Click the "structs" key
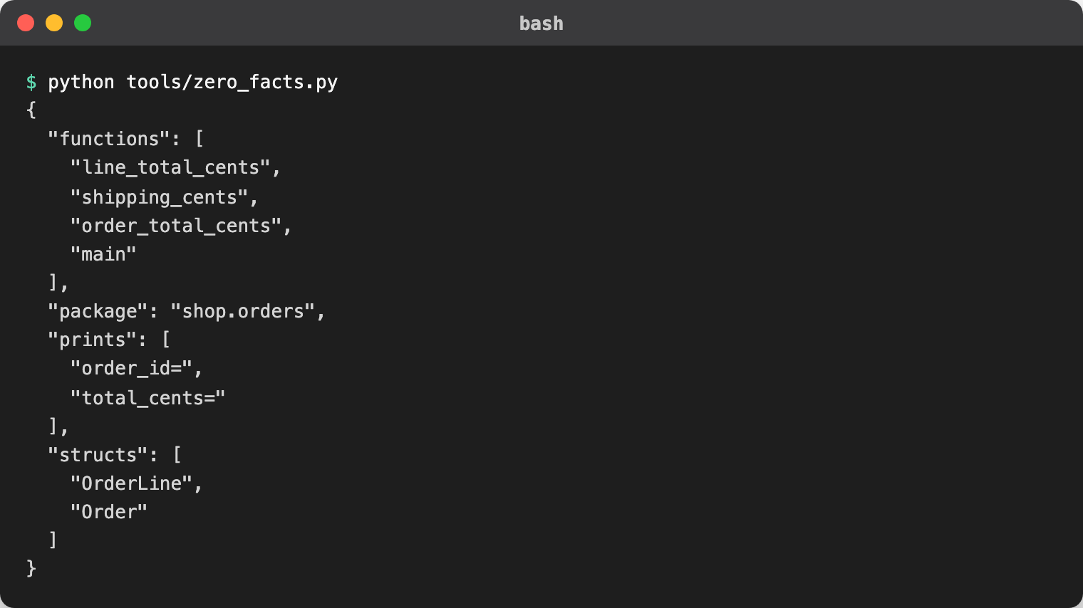This screenshot has height=608, width=1083. tap(98, 455)
